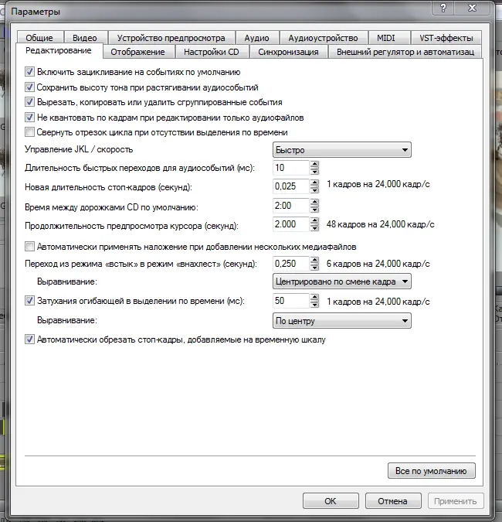Open the Отображение tab
Image resolution: width=502 pixels, height=522 pixels.
tap(137, 52)
